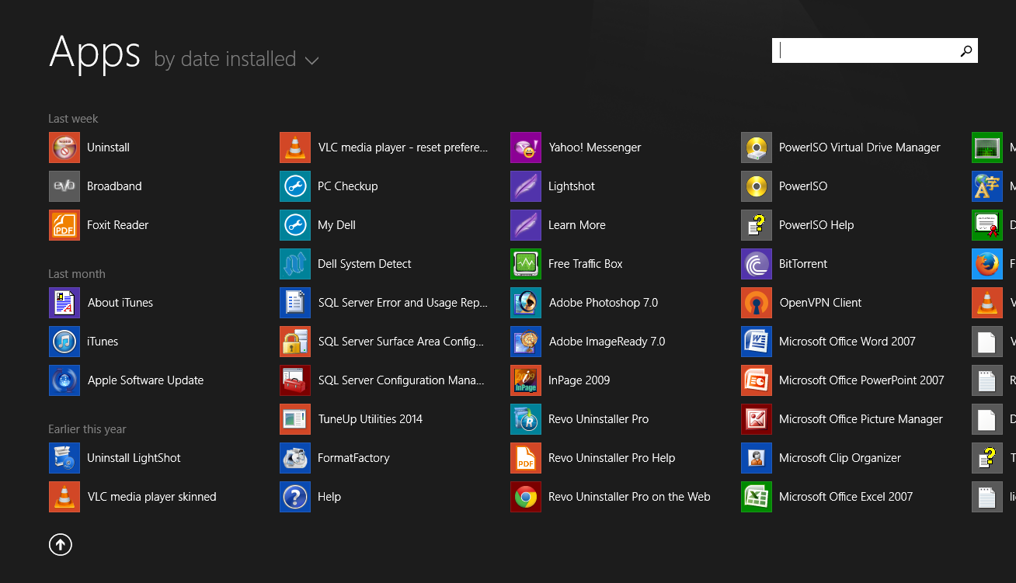Screen dimensions: 1016x583
Task: Launch Microsoft Office Excel 2007
Action: [x=827, y=497]
